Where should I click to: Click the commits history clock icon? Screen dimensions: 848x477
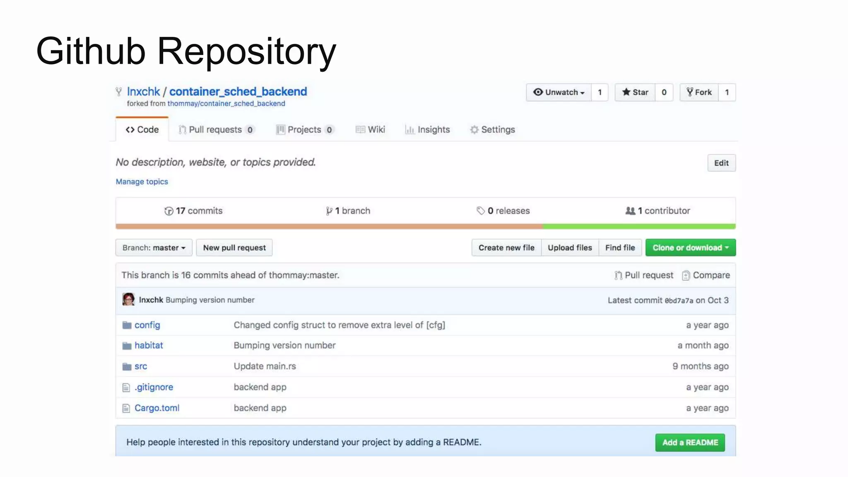pos(169,211)
